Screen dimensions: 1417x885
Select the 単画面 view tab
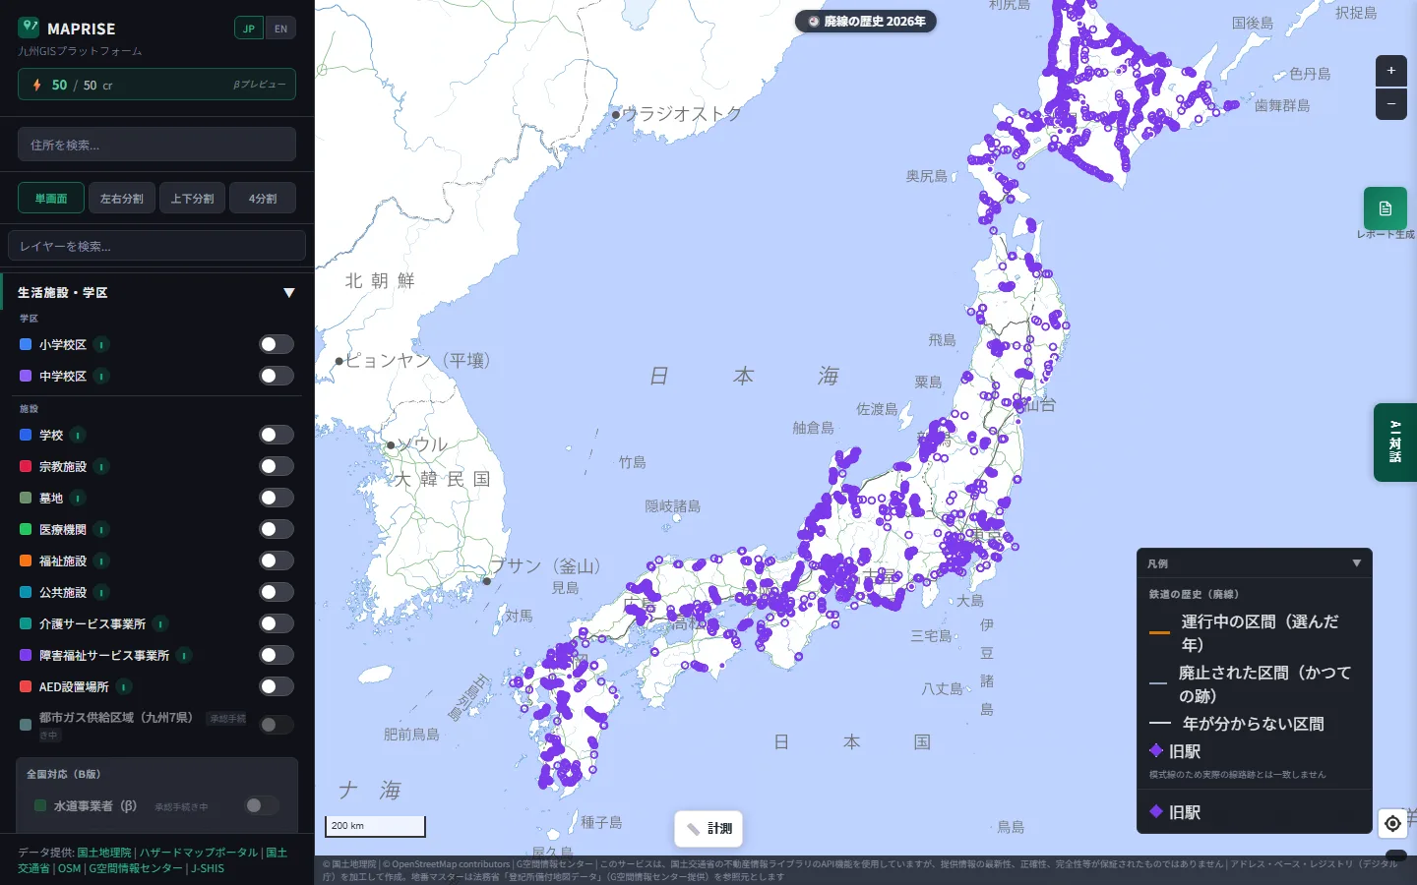[x=51, y=199]
